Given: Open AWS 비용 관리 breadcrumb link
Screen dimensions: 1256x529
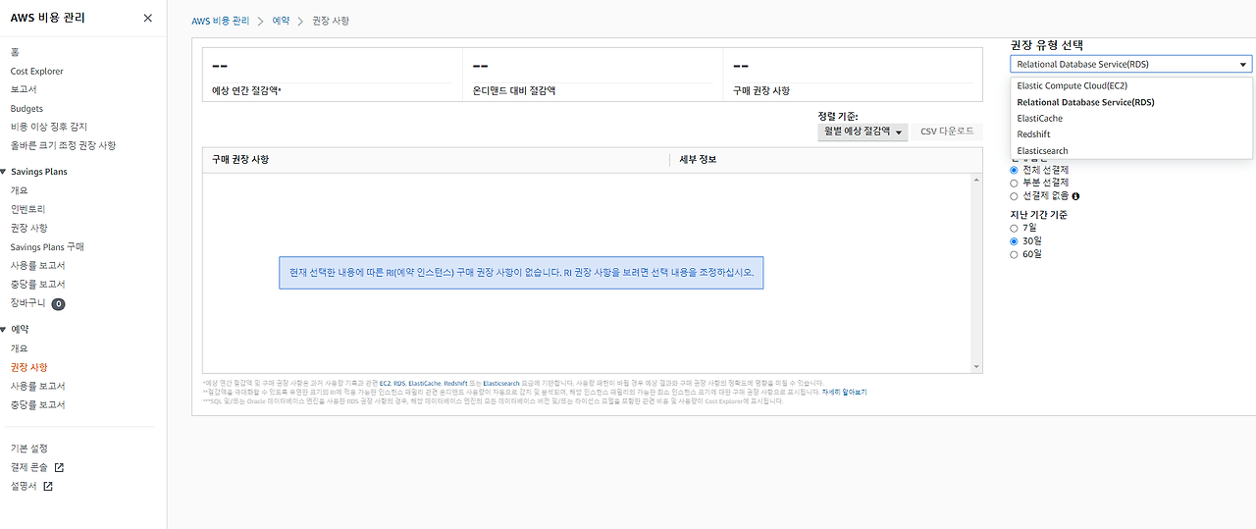Looking at the screenshot, I should tap(221, 21).
